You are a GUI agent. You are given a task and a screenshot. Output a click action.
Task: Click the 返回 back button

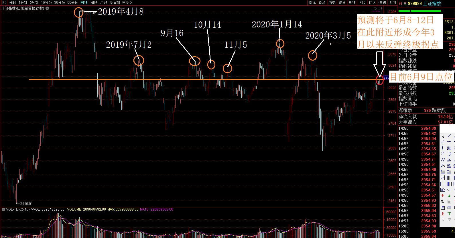coord(393,3)
